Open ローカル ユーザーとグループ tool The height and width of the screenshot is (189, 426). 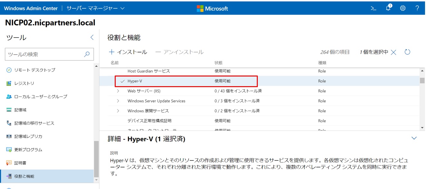click(41, 96)
